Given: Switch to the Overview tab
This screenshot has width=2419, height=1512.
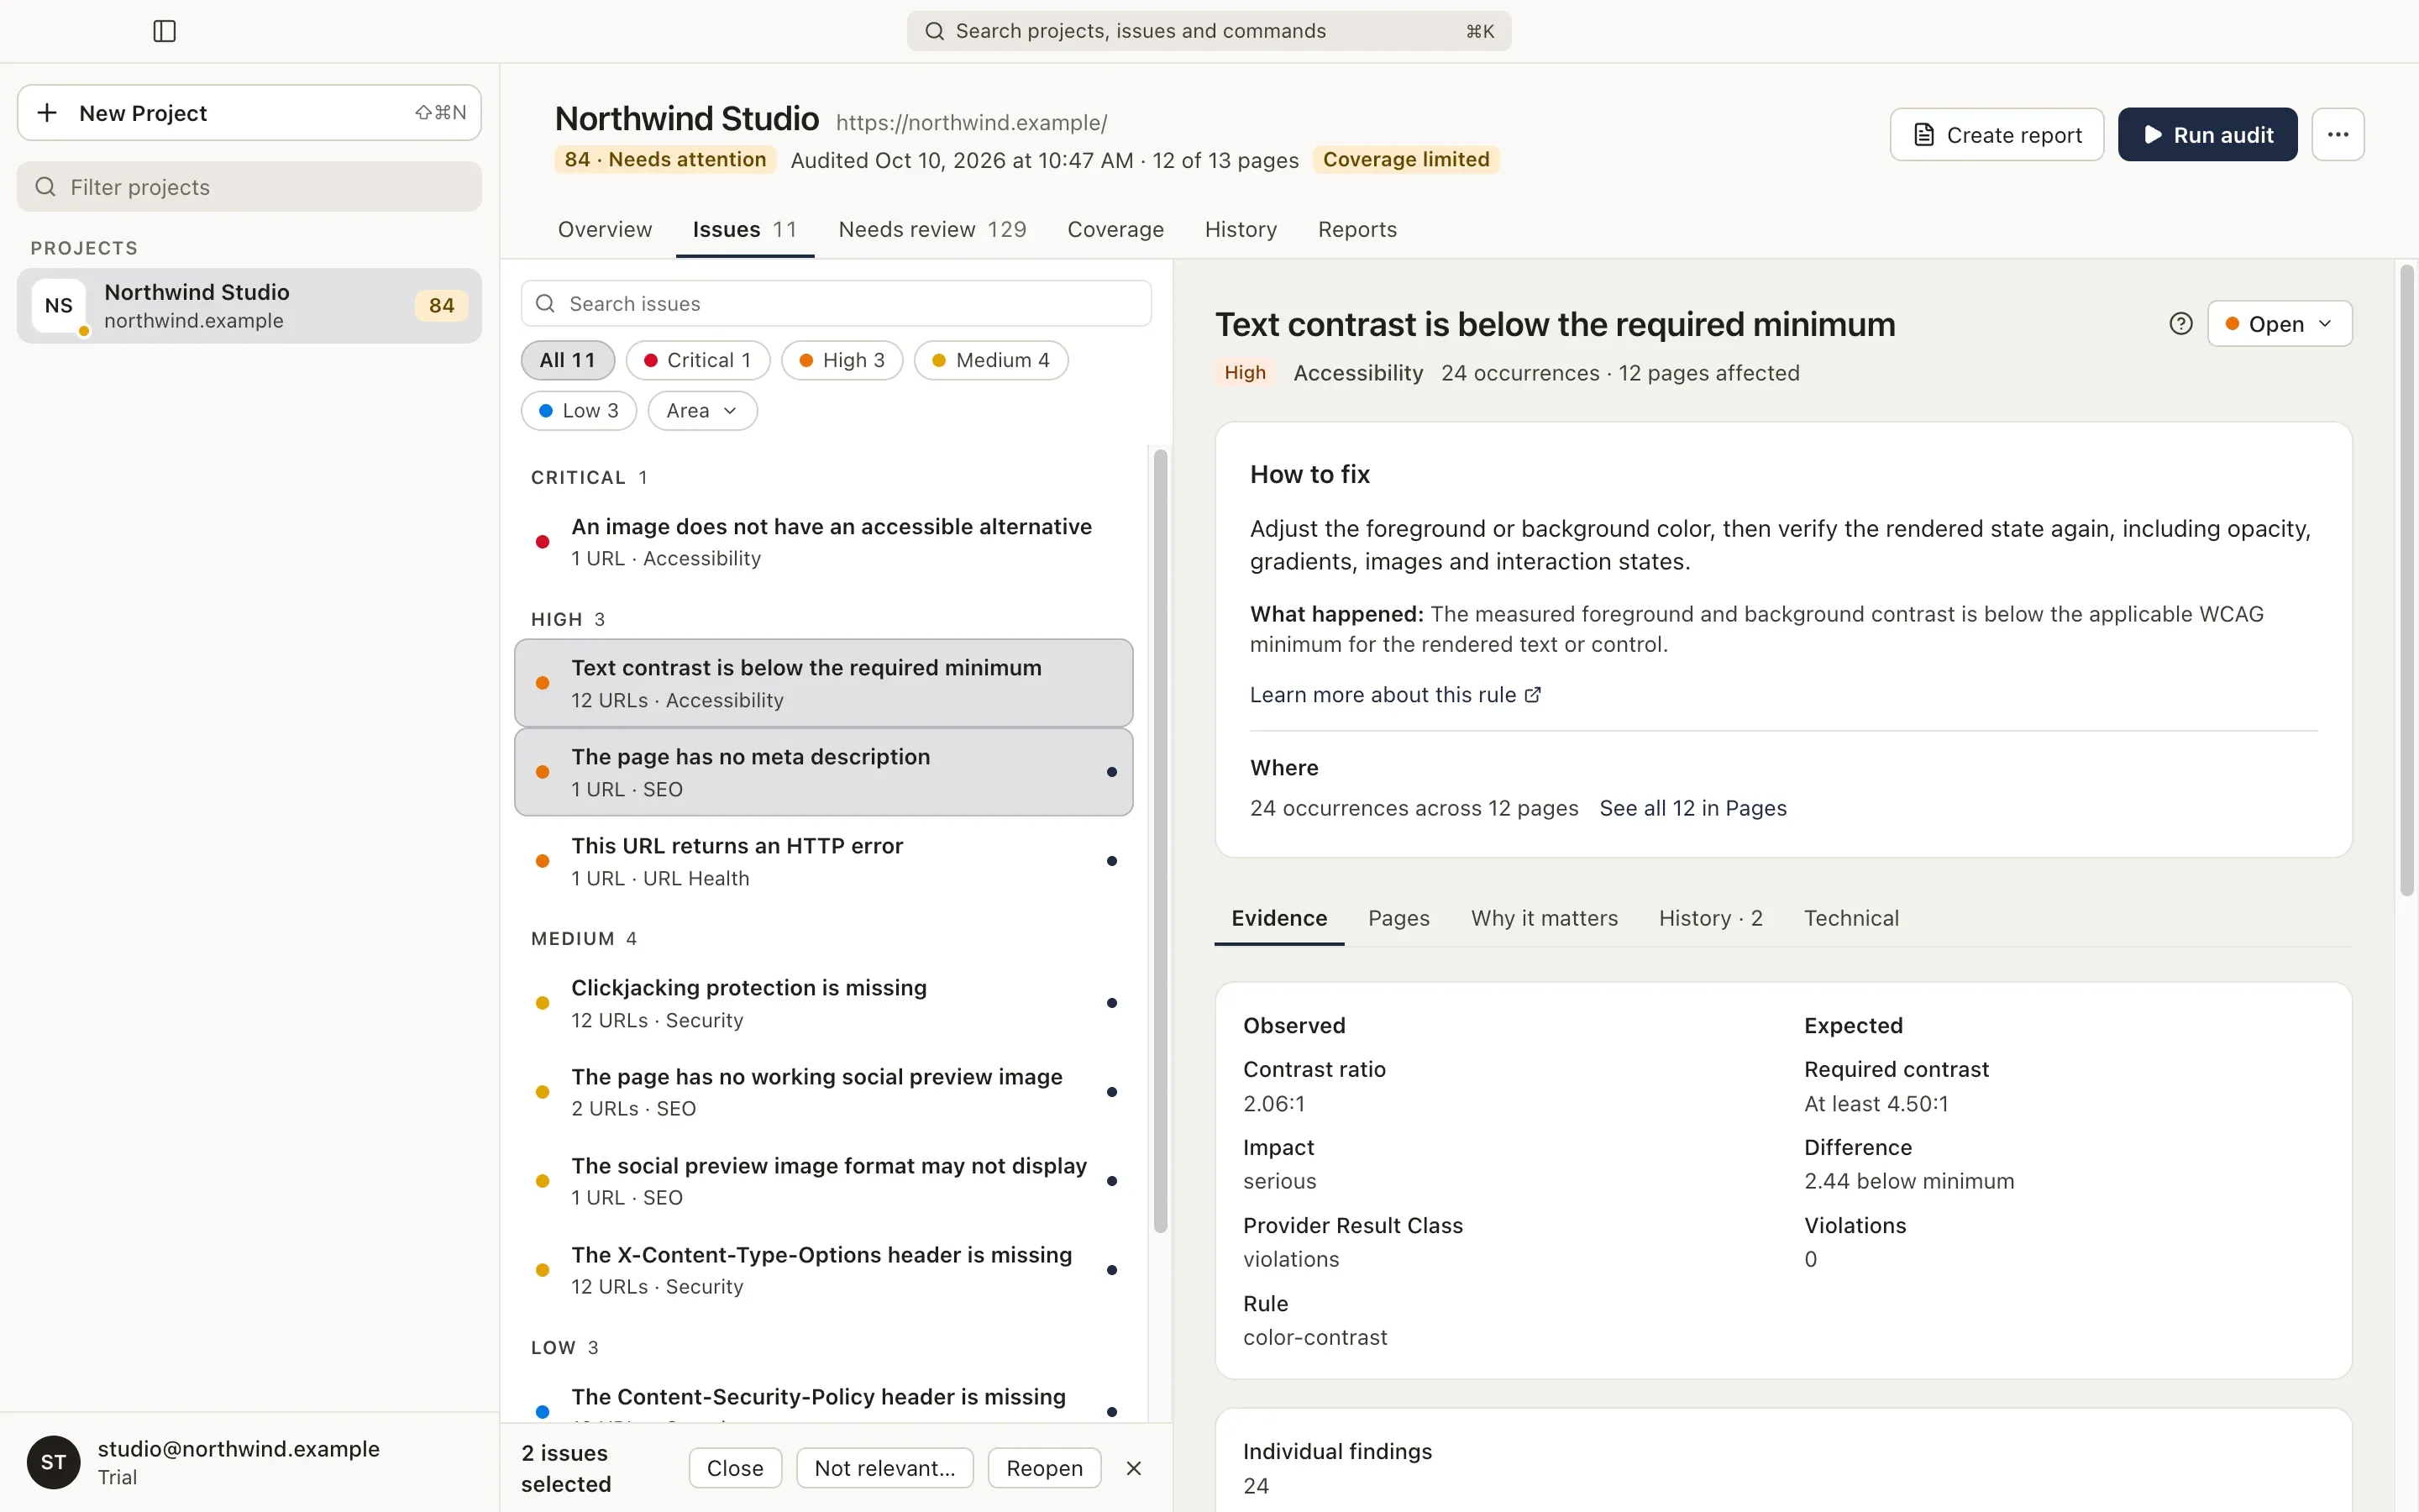Looking at the screenshot, I should (x=605, y=229).
